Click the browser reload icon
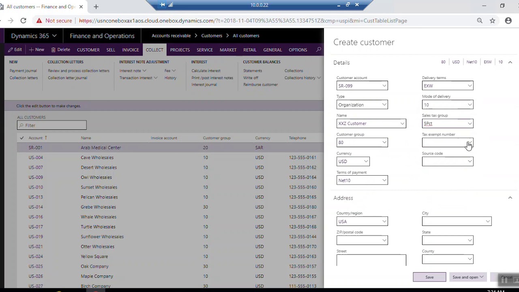The height and width of the screenshot is (292, 519). 24,21
